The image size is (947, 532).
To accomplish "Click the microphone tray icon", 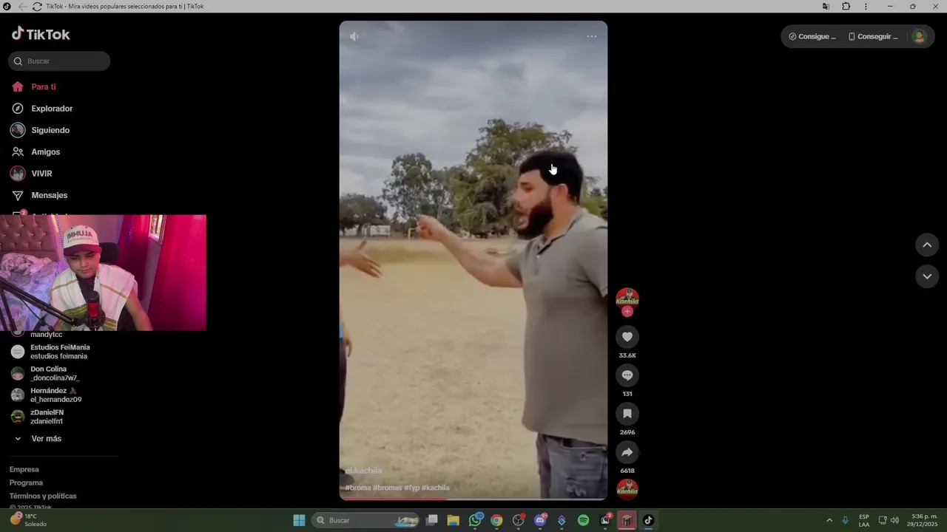I will [845, 520].
